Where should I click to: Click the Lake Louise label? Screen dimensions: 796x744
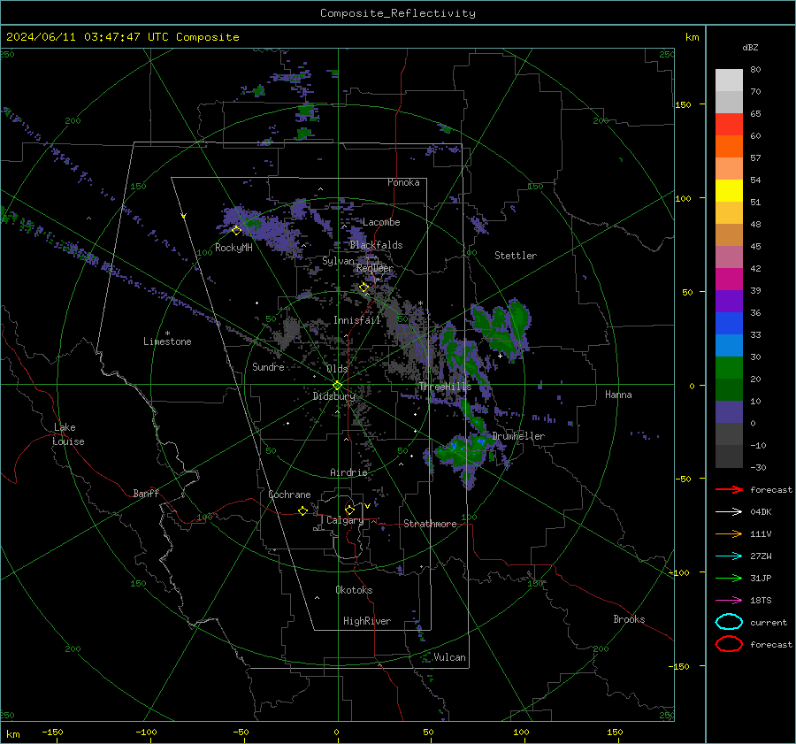point(68,434)
